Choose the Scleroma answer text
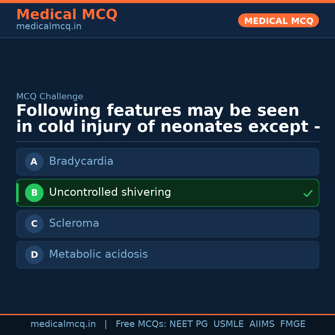Viewport: 335px width, 335px height. coord(74,223)
